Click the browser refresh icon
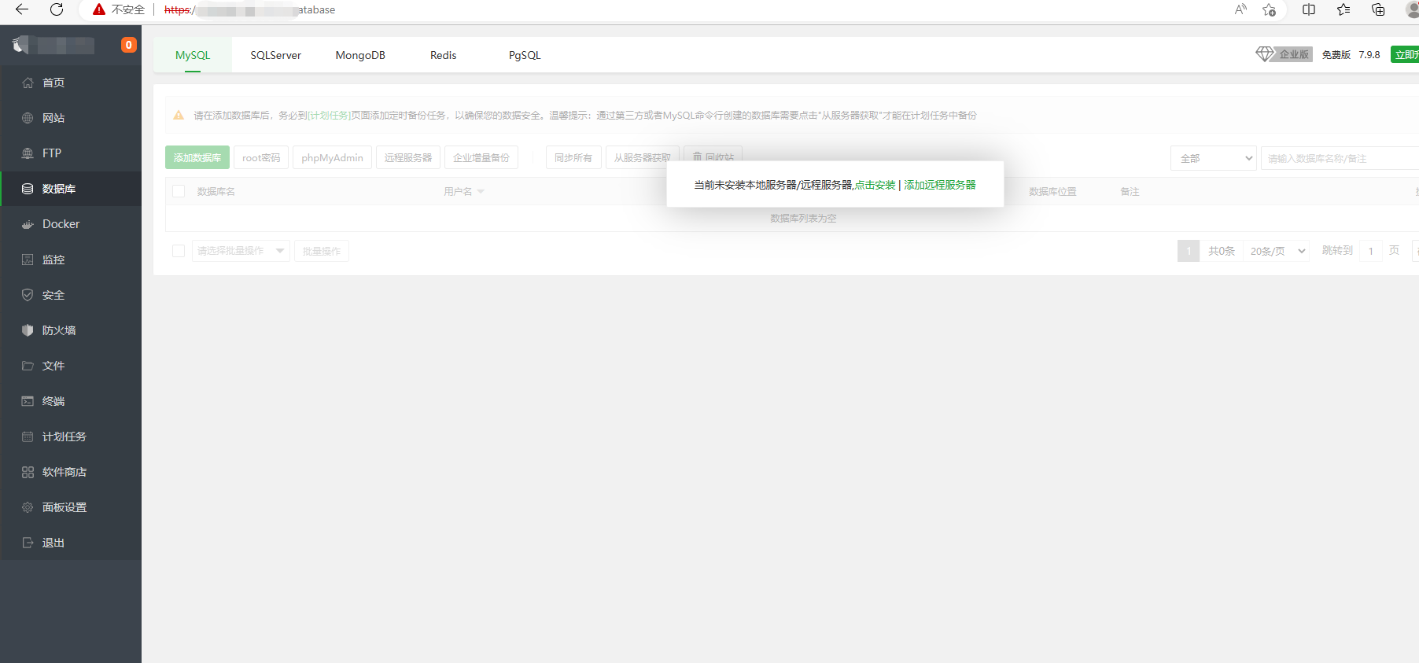 57,9
